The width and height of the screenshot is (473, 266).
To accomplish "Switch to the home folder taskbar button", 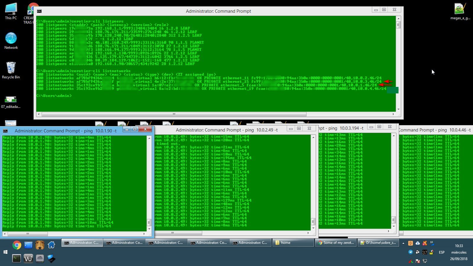I will point(293,243).
